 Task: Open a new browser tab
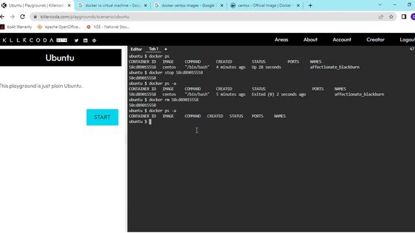click(x=310, y=5)
